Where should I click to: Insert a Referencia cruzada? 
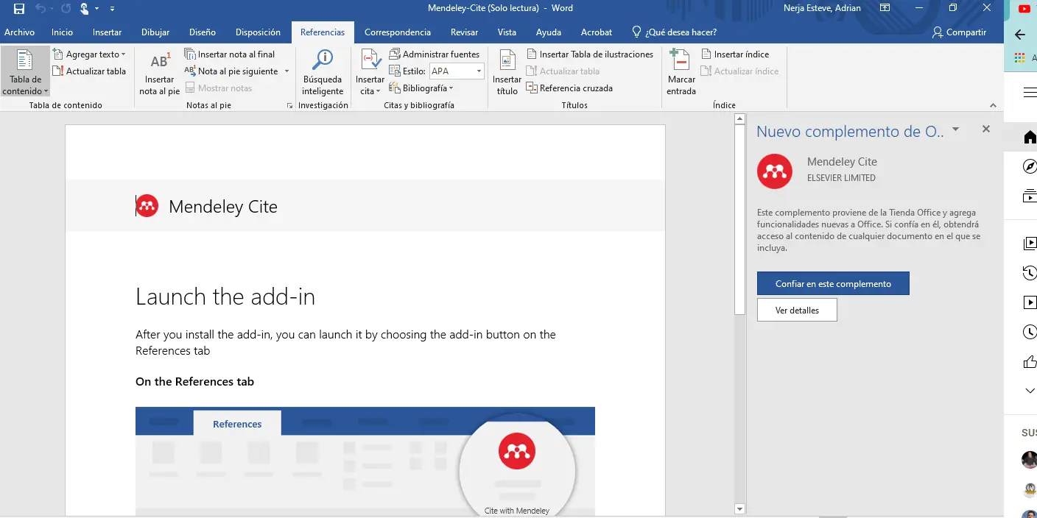[569, 88]
